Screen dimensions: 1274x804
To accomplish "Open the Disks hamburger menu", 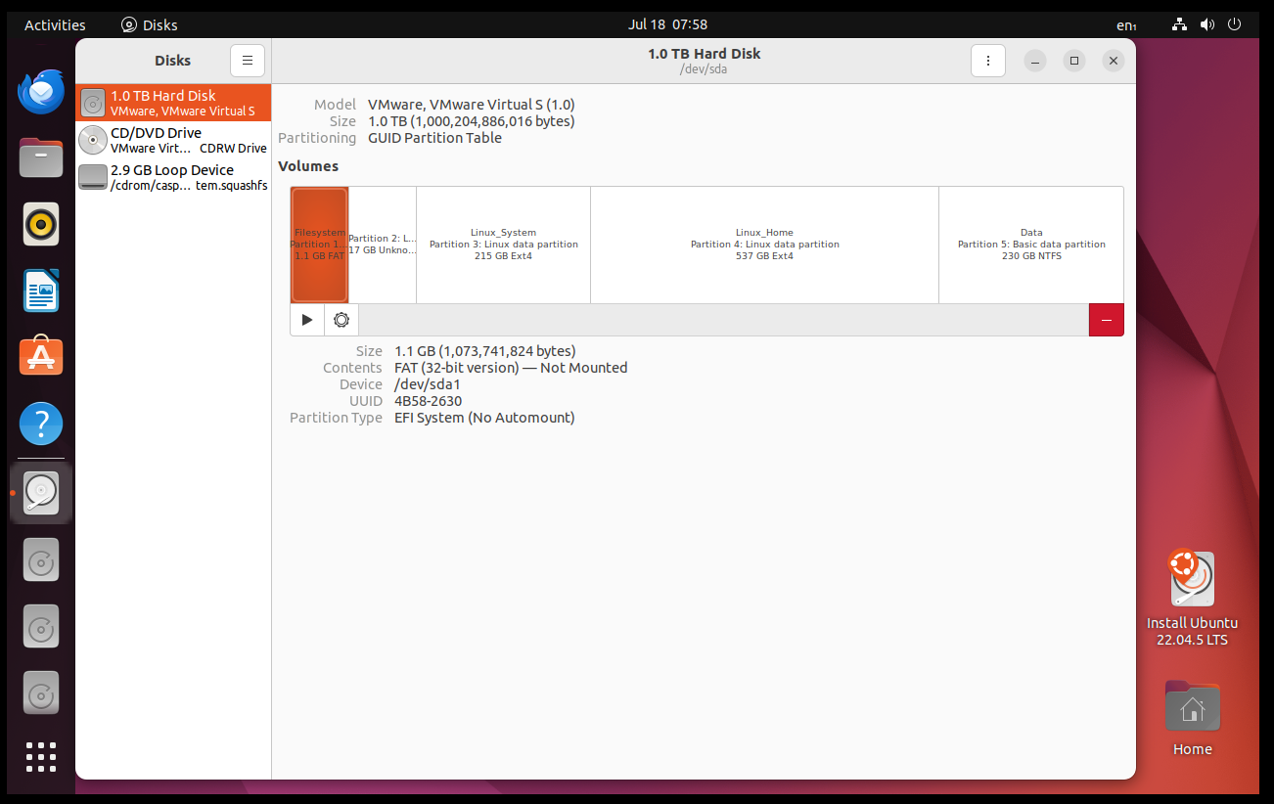I will [247, 60].
